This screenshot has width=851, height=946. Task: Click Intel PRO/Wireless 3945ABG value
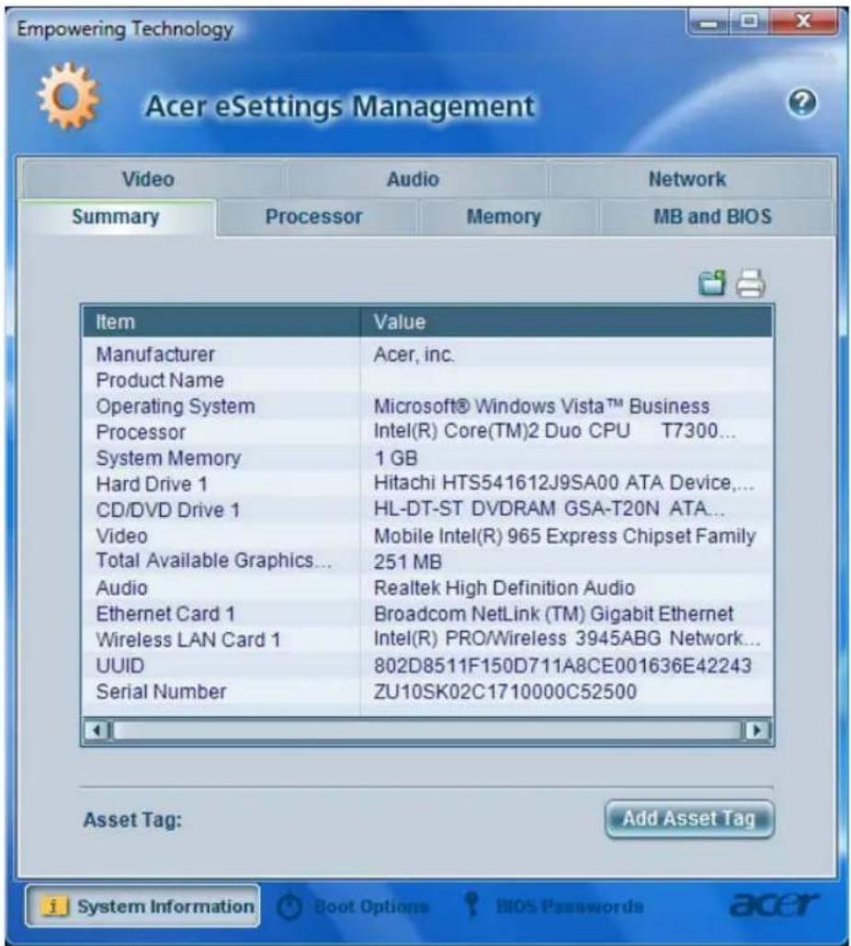[566, 638]
